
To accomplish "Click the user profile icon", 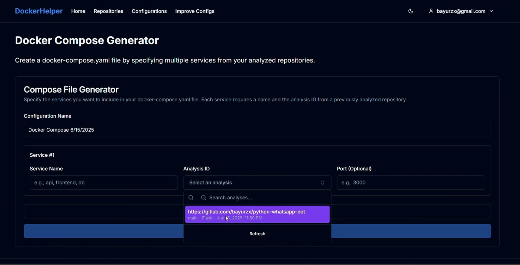I will 431,11.
